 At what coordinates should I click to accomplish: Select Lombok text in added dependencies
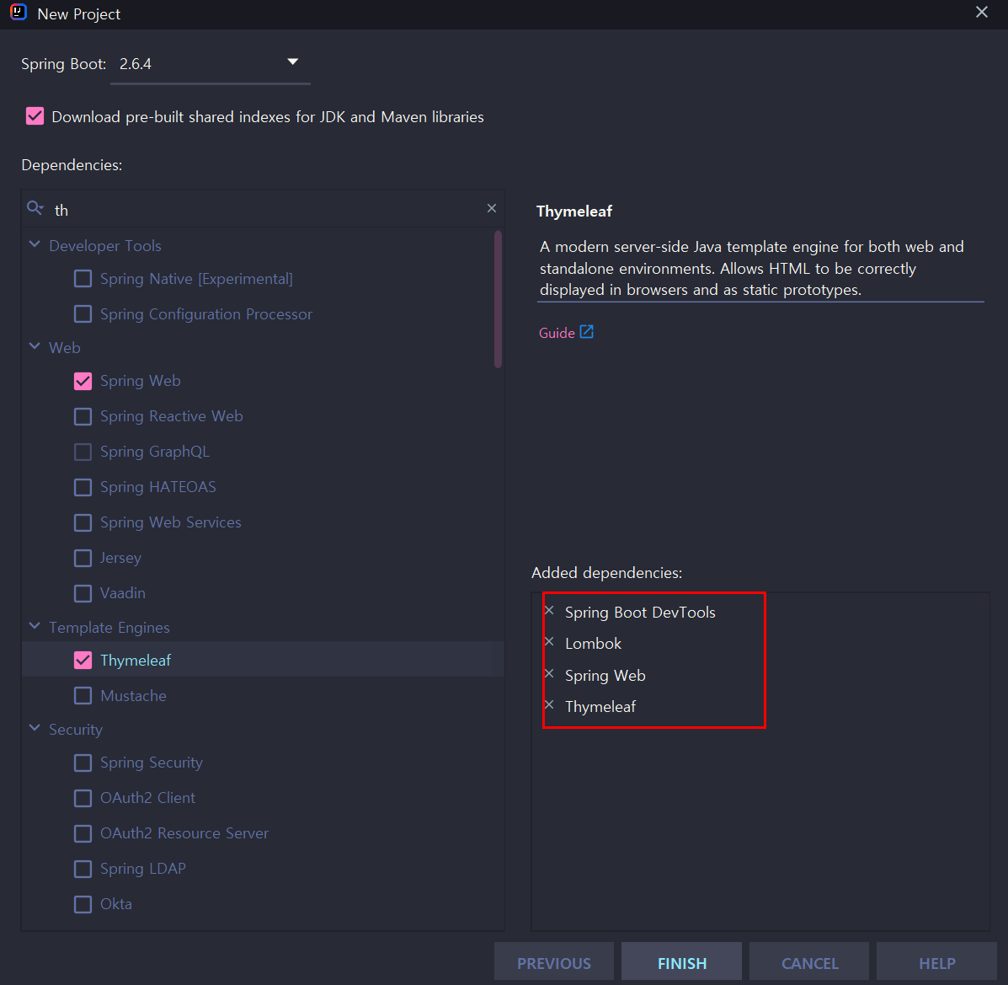(593, 644)
